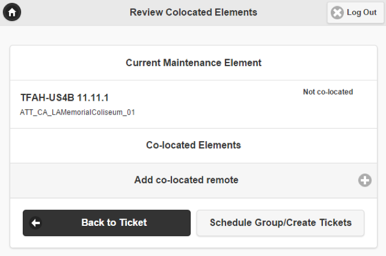Click the word remote in the add row
386x256 pixels.
pyautogui.click(x=223, y=180)
